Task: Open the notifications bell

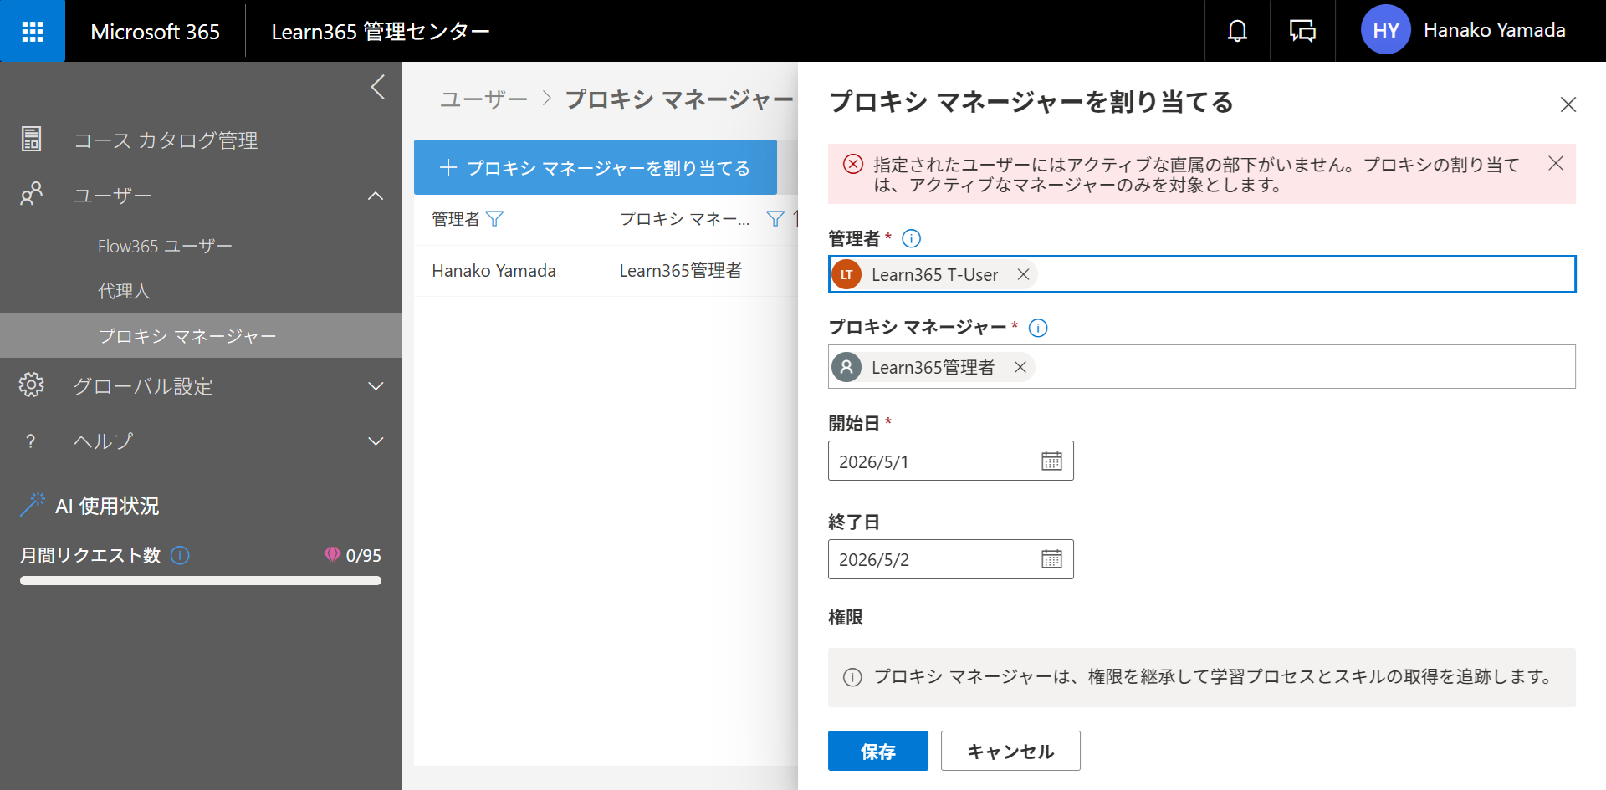Action: coord(1237,31)
